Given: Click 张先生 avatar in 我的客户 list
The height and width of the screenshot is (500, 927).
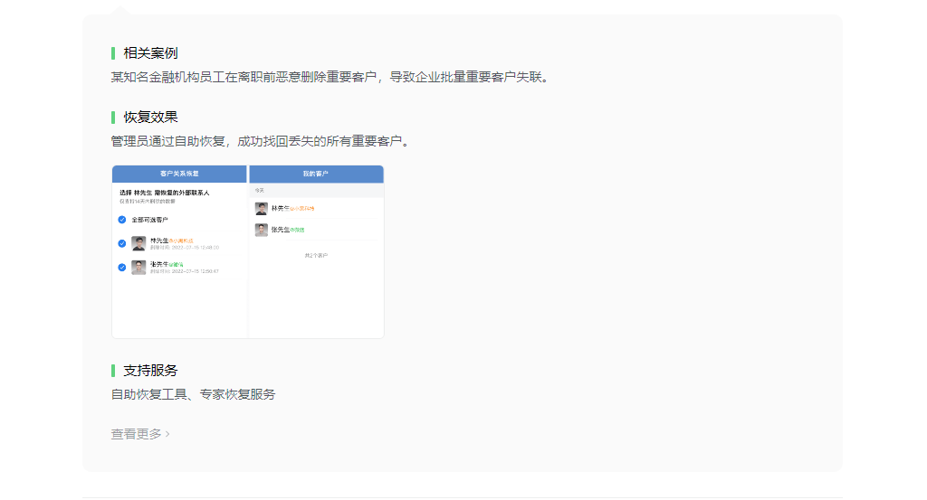Looking at the screenshot, I should pos(262,230).
